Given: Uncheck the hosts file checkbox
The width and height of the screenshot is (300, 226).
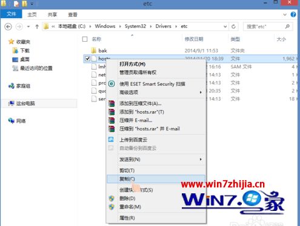Looking at the screenshot, I should click(87, 59).
